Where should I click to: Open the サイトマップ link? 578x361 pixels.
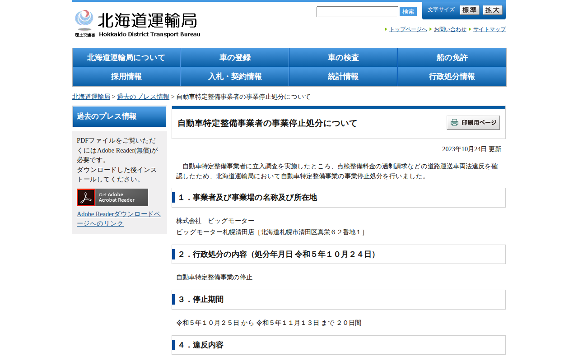[x=489, y=29]
